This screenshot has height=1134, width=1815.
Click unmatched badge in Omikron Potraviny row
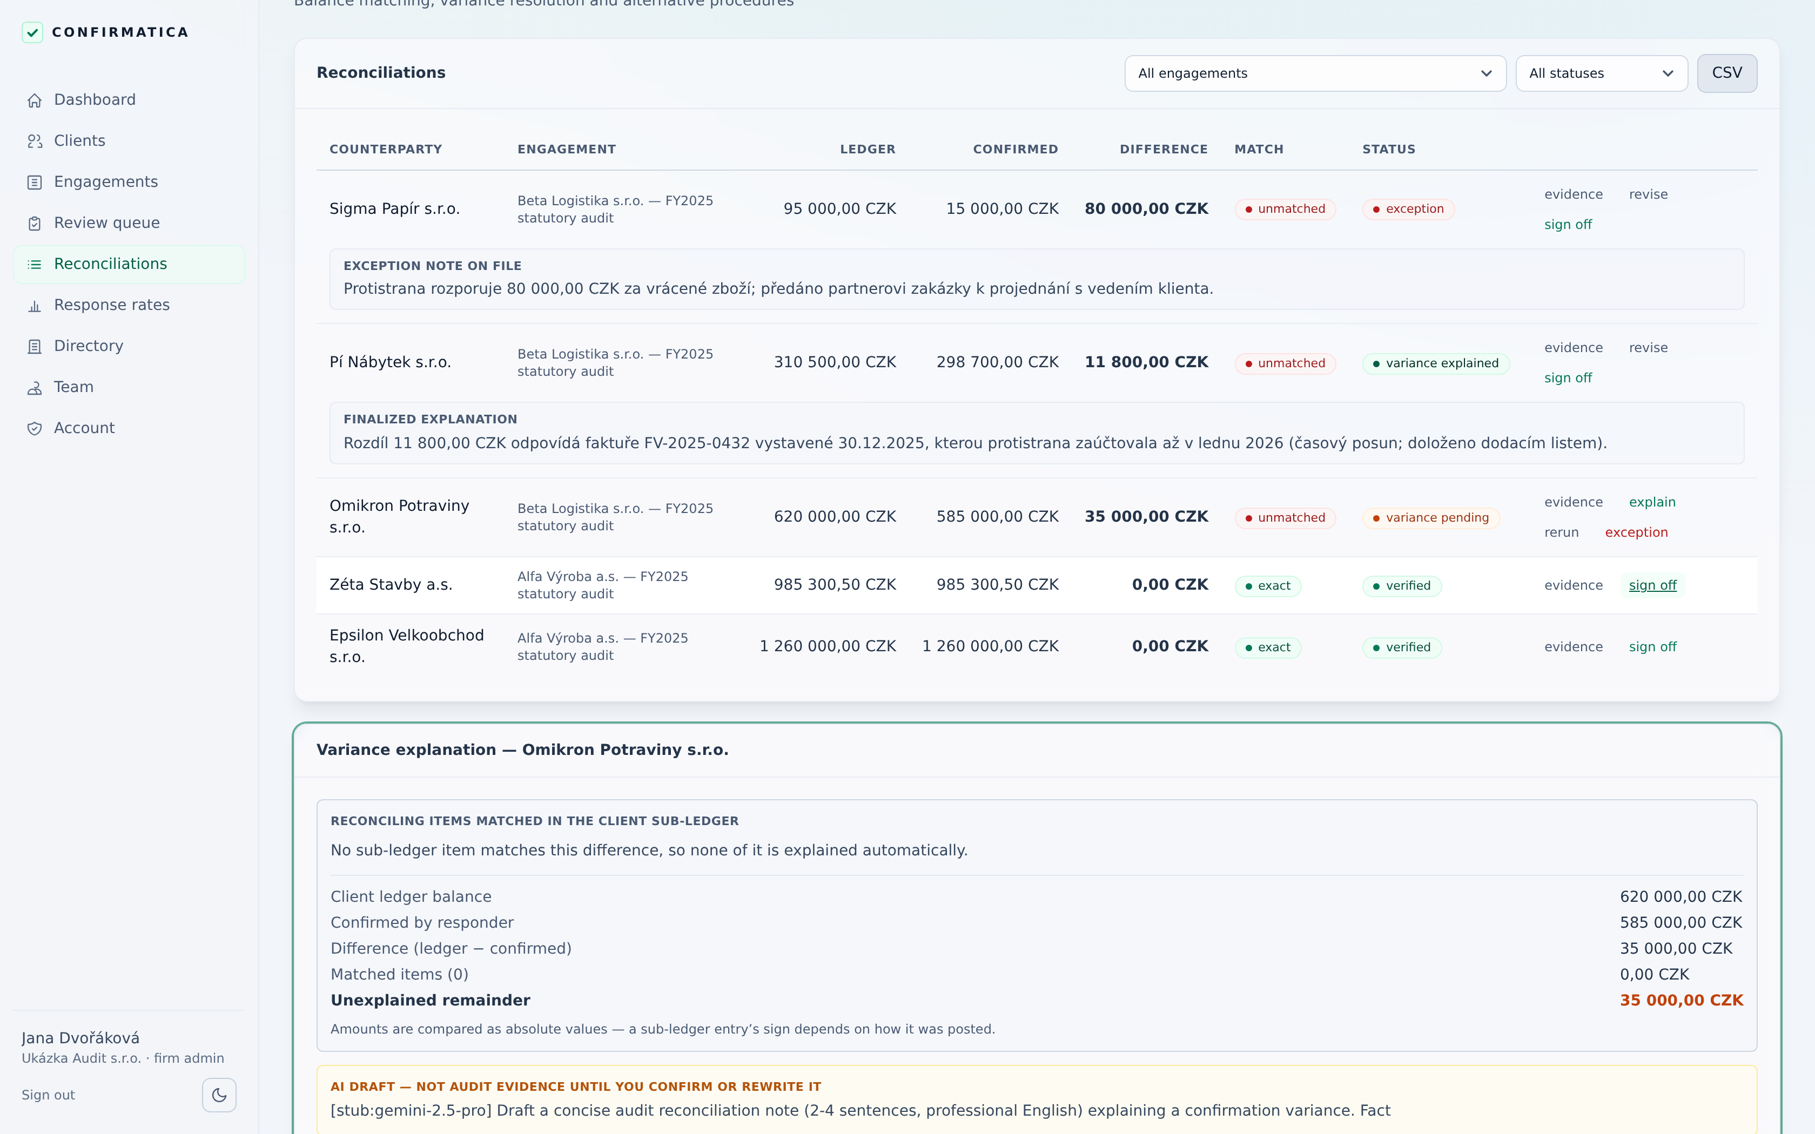(1285, 518)
